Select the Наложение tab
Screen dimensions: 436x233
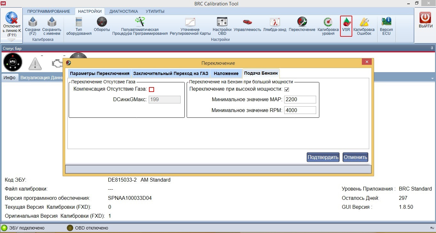(226, 73)
